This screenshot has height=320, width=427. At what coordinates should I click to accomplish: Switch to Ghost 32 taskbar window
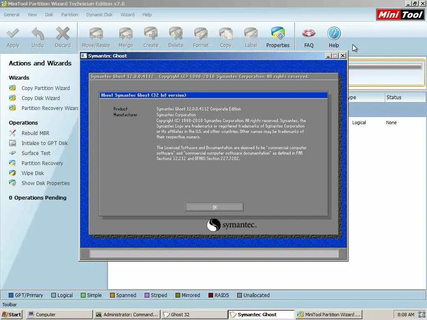194,315
